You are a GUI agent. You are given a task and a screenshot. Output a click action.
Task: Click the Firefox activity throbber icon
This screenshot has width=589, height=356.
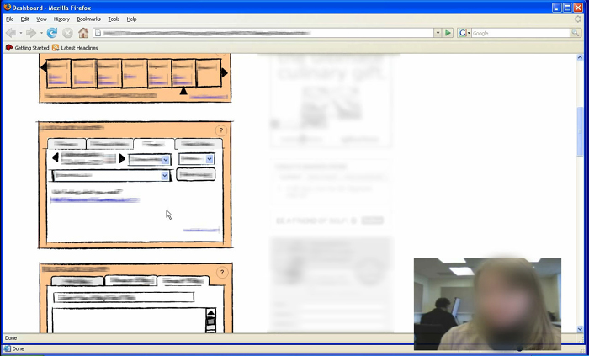click(578, 19)
